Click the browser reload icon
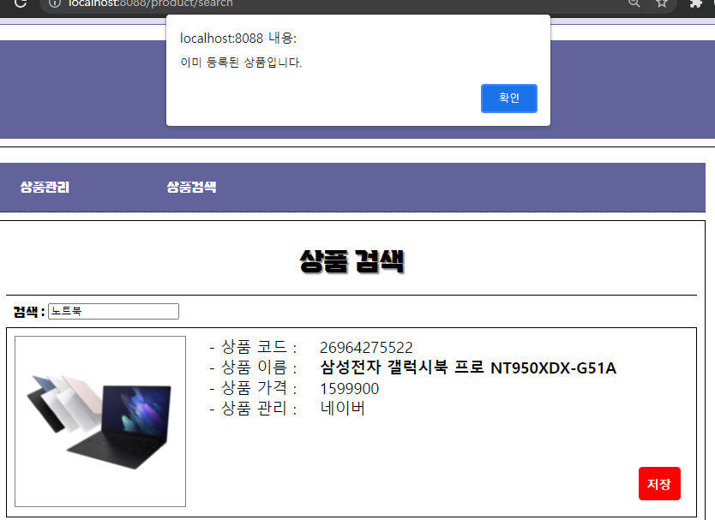 [21, 3]
